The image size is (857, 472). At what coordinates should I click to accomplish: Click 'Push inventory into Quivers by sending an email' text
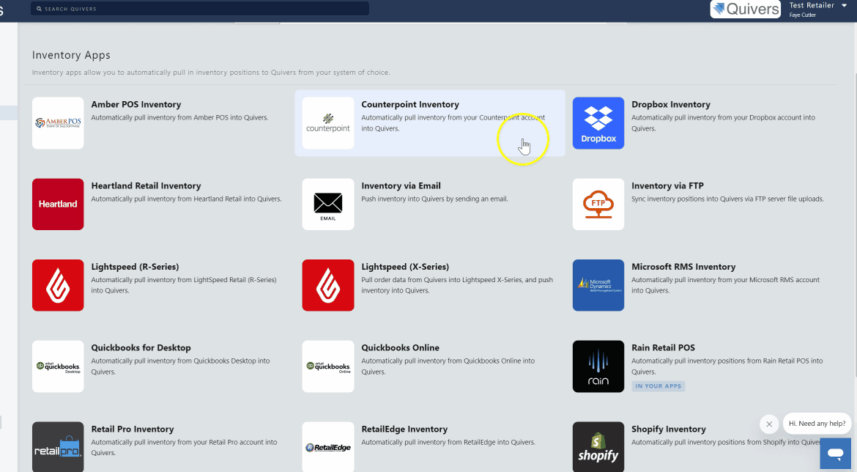click(434, 199)
